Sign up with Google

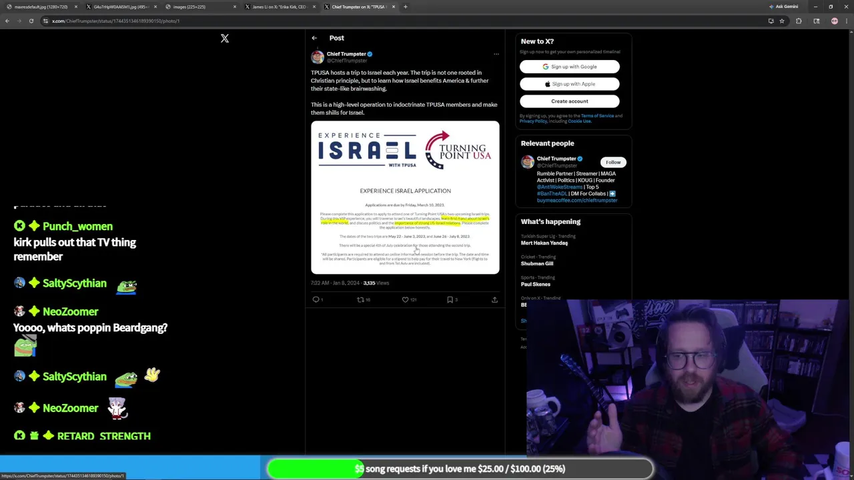pos(570,67)
